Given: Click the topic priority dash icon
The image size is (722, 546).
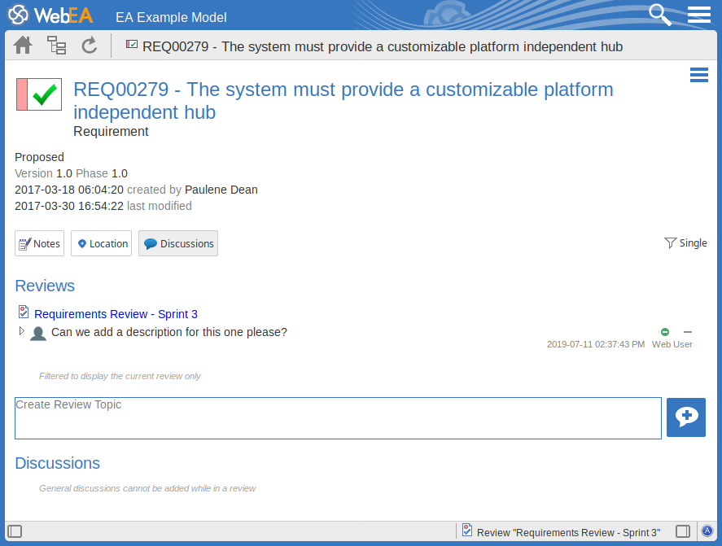Looking at the screenshot, I should coord(688,332).
